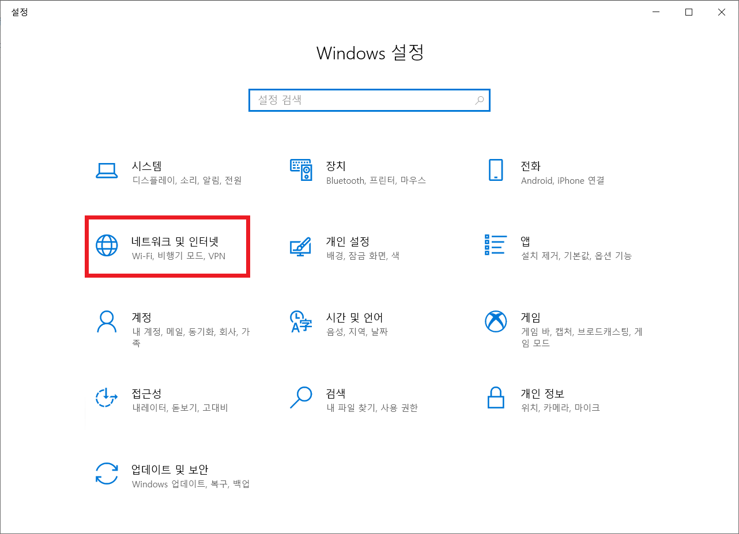Image resolution: width=739 pixels, height=534 pixels.
Task: Click the 설정 window title text
Action: [20, 12]
